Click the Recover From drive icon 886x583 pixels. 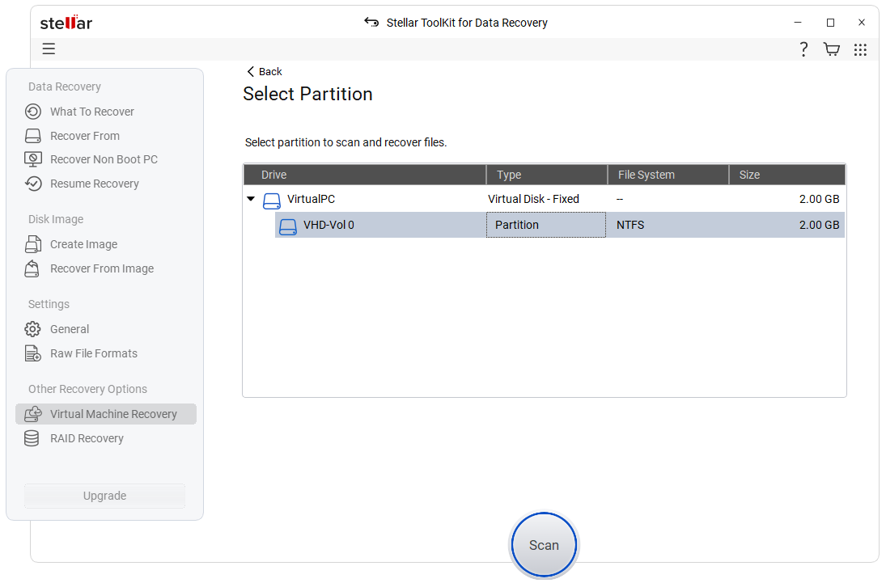[x=33, y=136]
